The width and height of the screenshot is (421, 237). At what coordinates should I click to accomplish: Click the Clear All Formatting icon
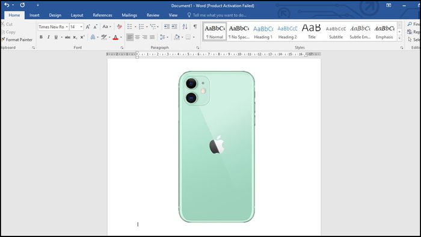coord(120,26)
